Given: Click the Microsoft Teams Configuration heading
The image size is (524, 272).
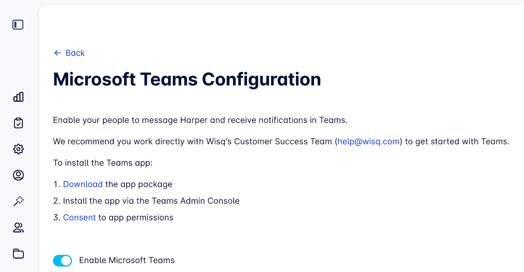Looking at the screenshot, I should tap(187, 79).
